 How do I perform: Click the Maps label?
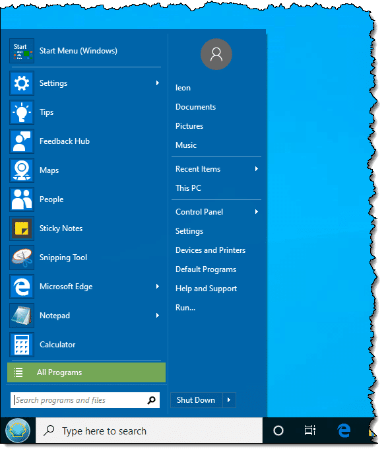coord(49,170)
